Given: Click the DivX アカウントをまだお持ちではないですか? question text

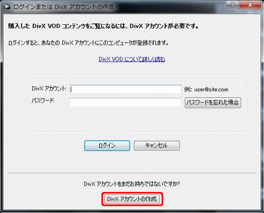Looking at the screenshot, I should click(132, 184).
